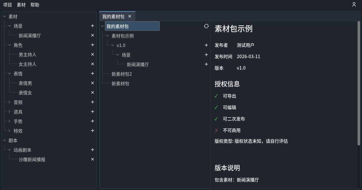
Task: Close the 我的素材包 tab
Action: (x=130, y=16)
